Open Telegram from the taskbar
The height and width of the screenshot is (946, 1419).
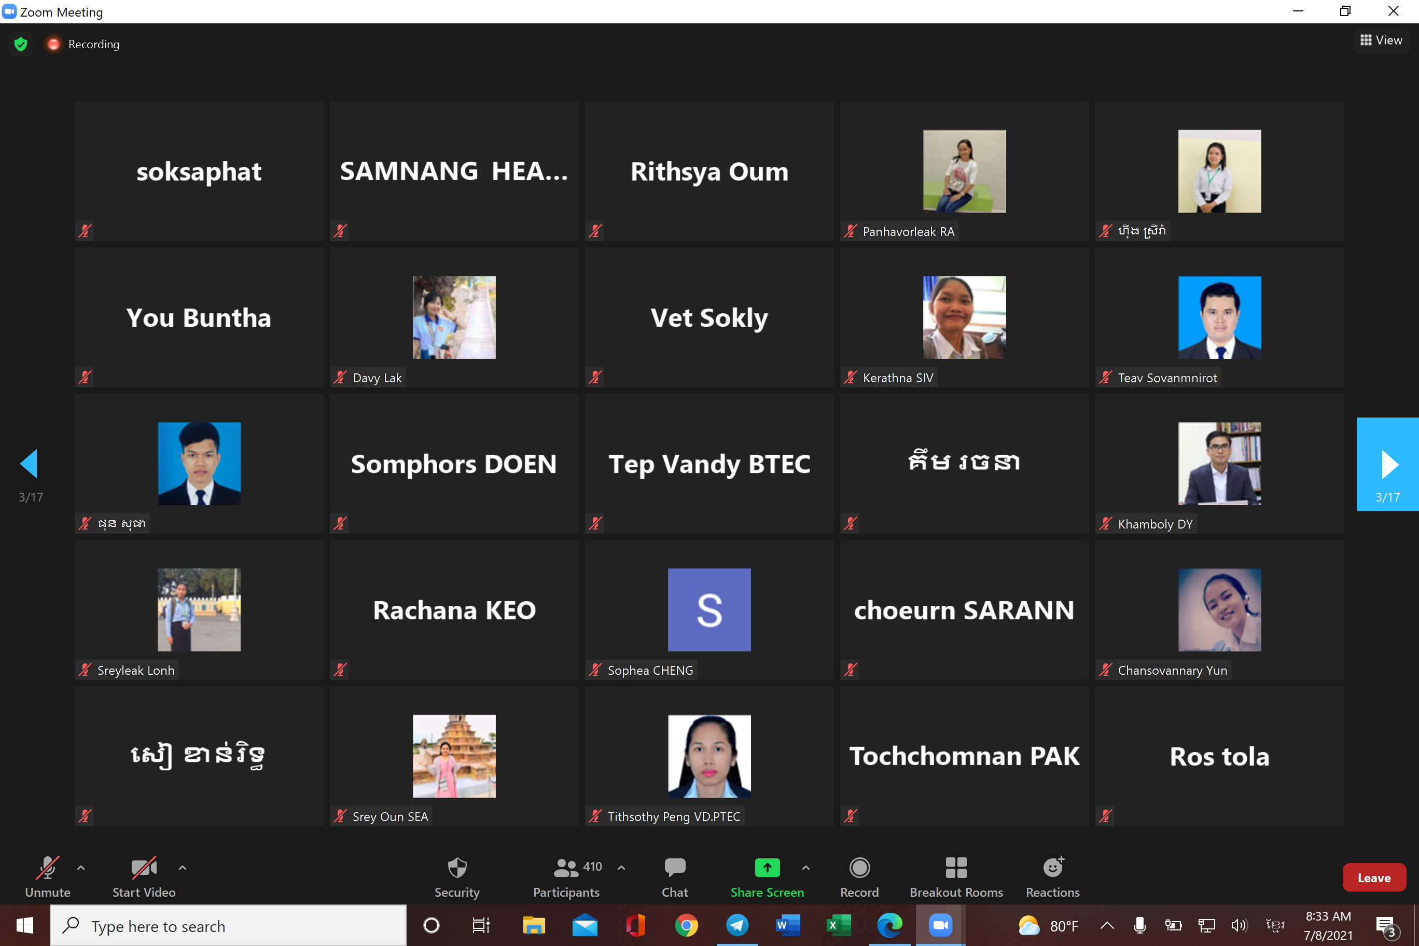pos(736,925)
